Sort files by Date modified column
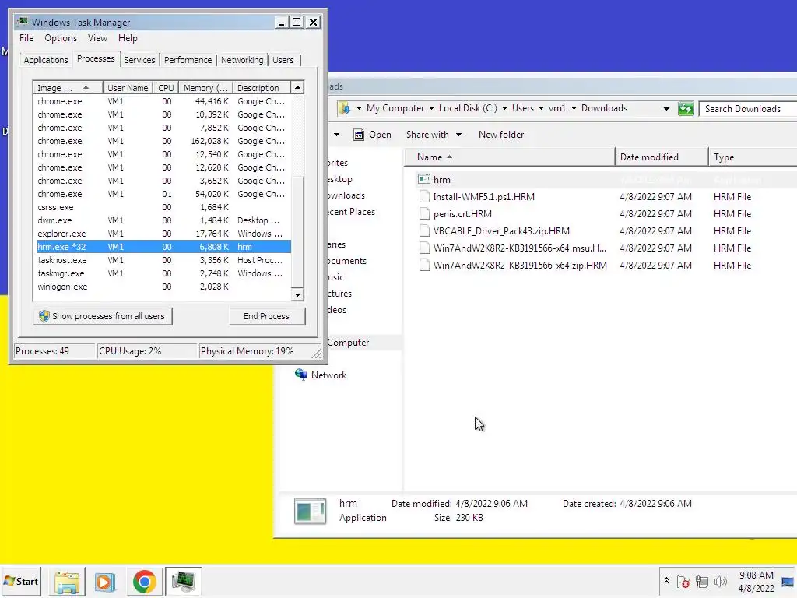797x598 pixels. click(x=661, y=157)
